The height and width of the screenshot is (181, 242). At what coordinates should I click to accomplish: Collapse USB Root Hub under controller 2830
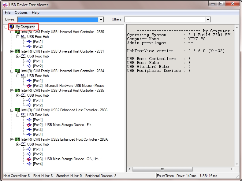click(18, 37)
